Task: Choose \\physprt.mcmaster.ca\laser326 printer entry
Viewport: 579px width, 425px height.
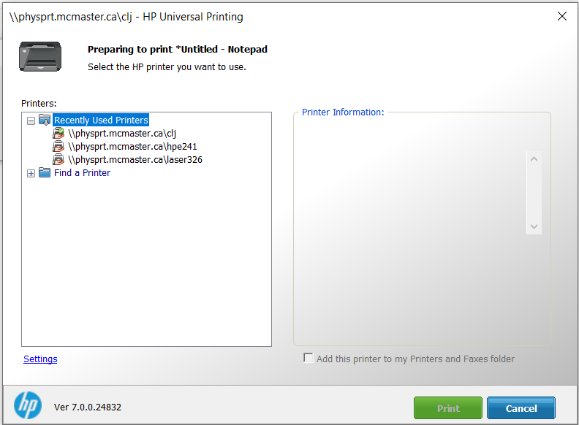Action: coord(135,160)
